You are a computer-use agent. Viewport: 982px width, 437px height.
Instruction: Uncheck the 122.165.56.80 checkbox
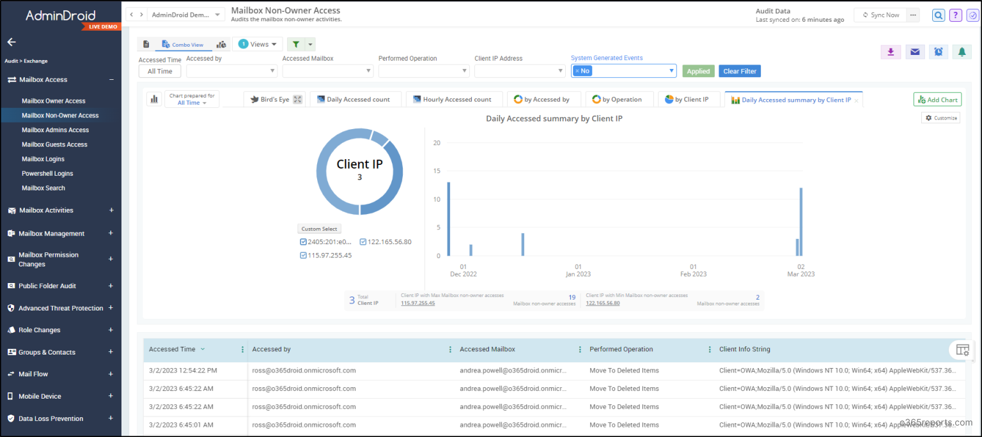click(x=362, y=242)
